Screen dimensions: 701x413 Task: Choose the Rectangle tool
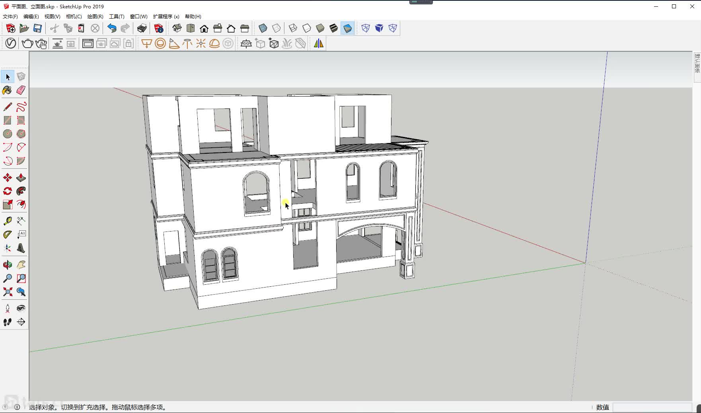pos(7,120)
